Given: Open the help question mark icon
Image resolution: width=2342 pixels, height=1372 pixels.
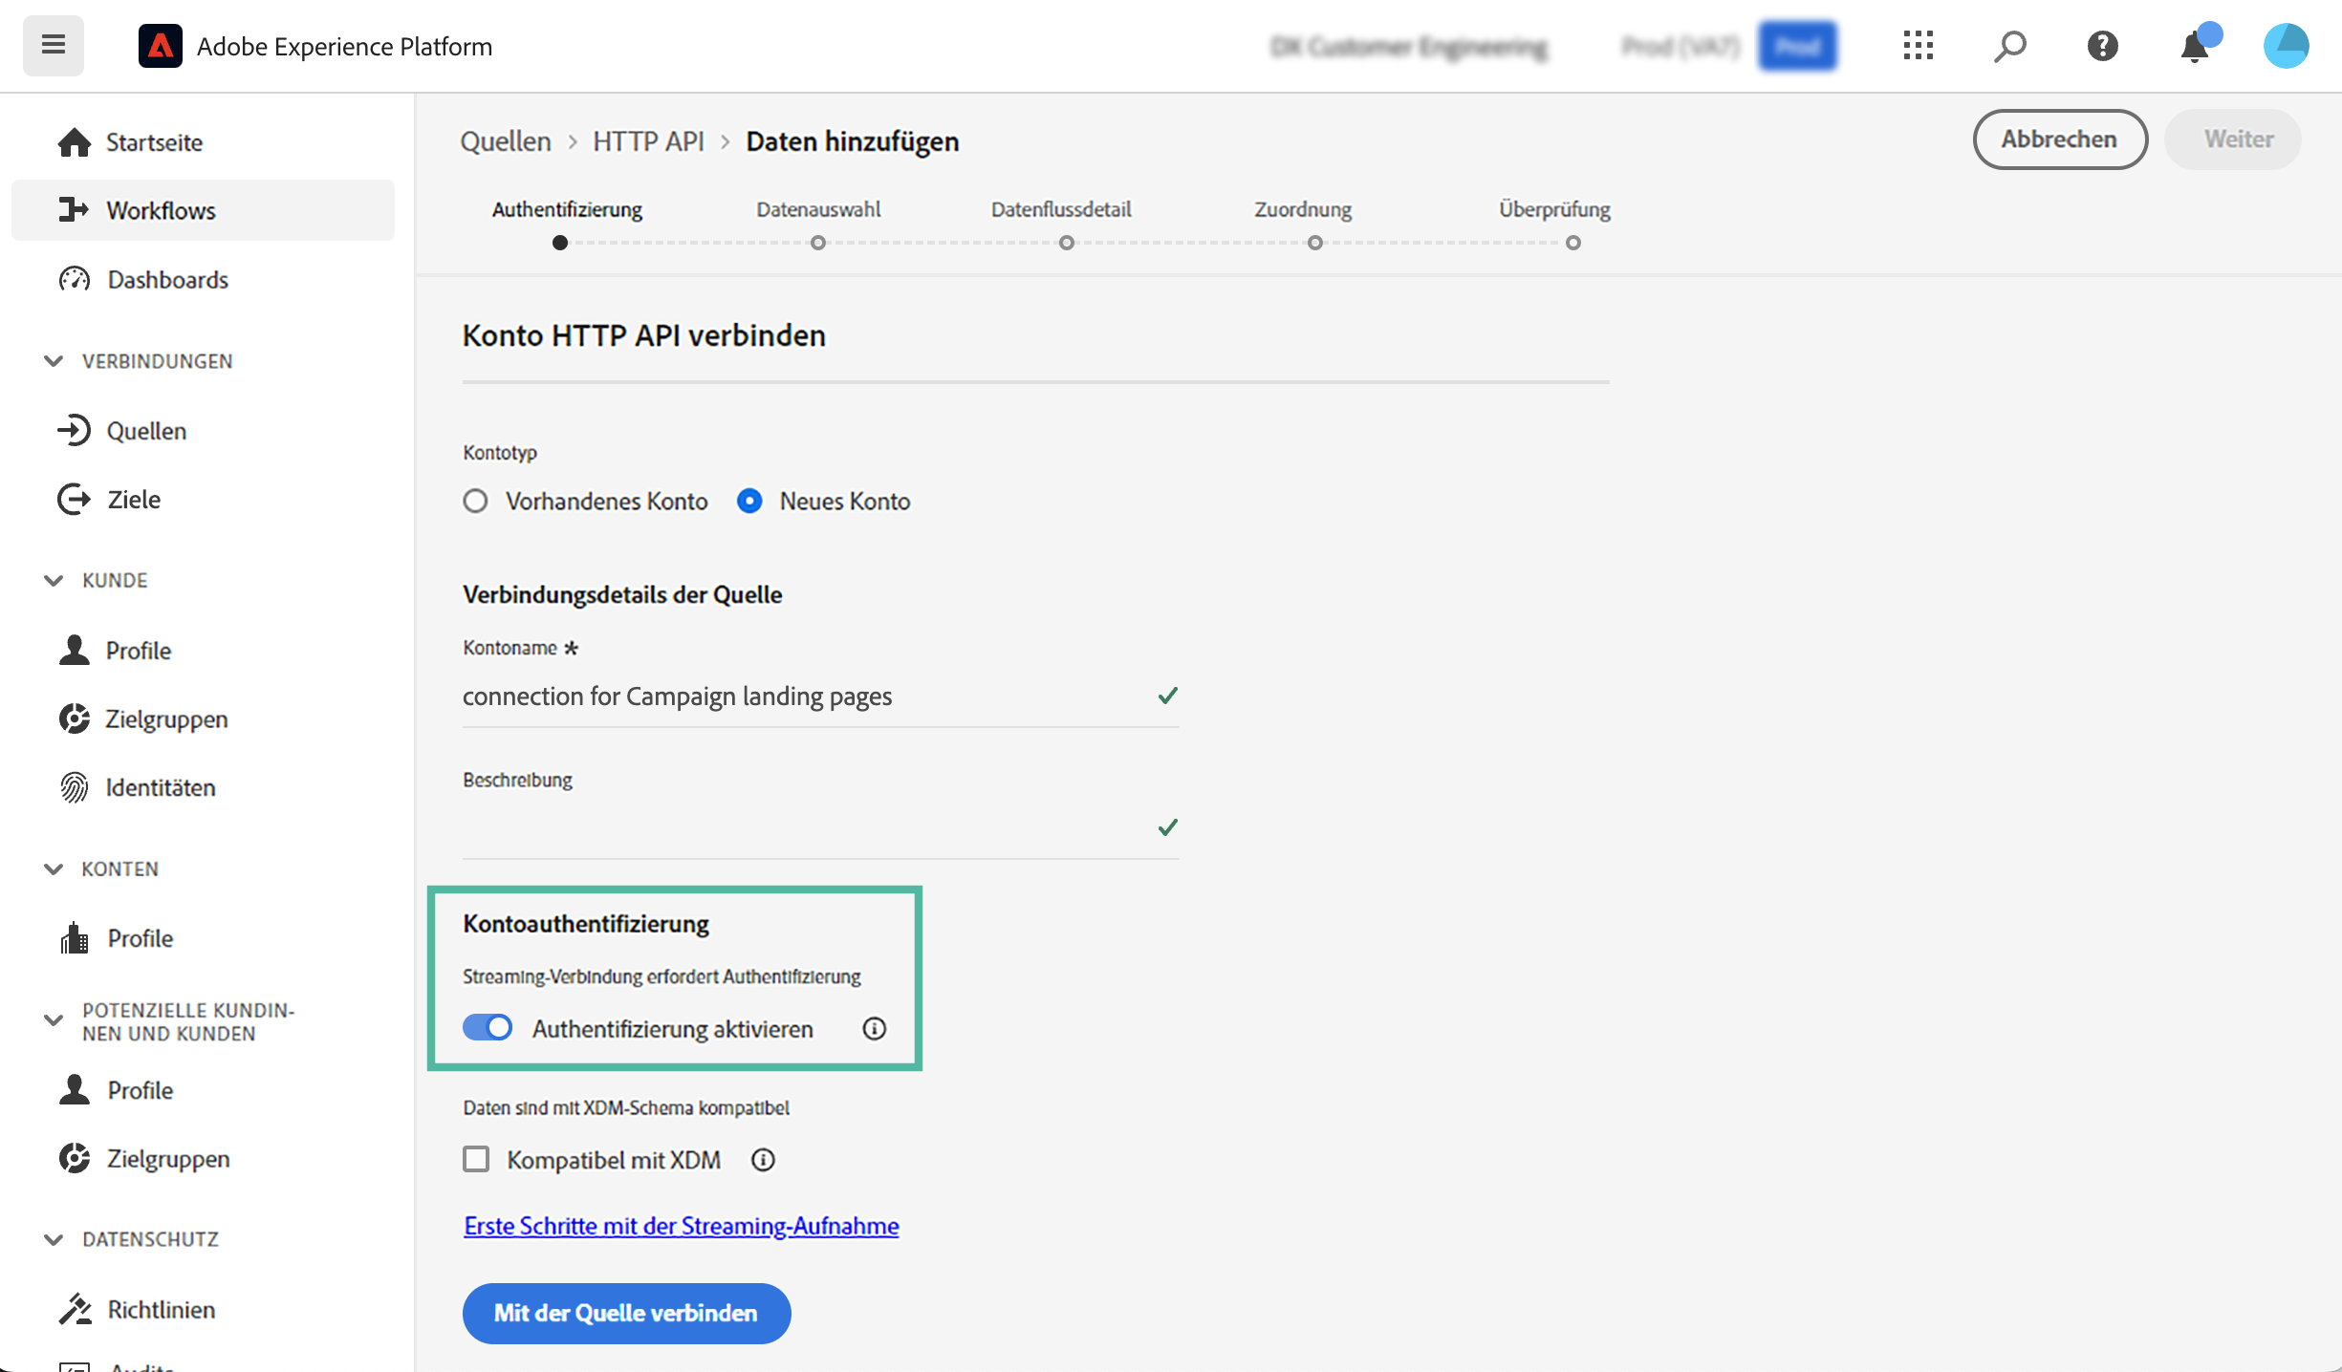Looking at the screenshot, I should 2102,45.
